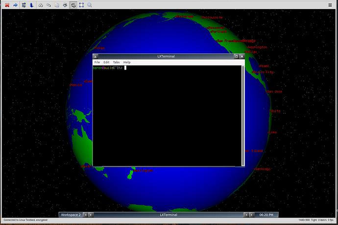This screenshot has height=225, width=338.
Task: Click left arrow beside the clock
Action: pos(246,215)
